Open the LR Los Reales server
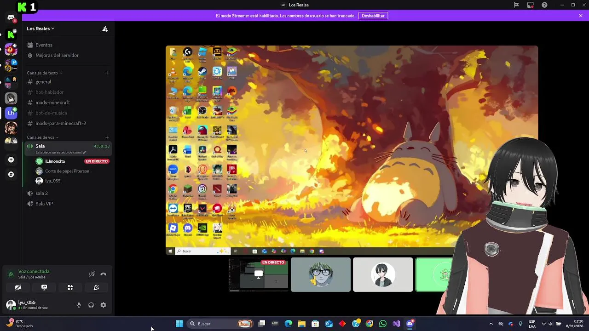Image resolution: width=589 pixels, height=331 pixels. (11, 112)
